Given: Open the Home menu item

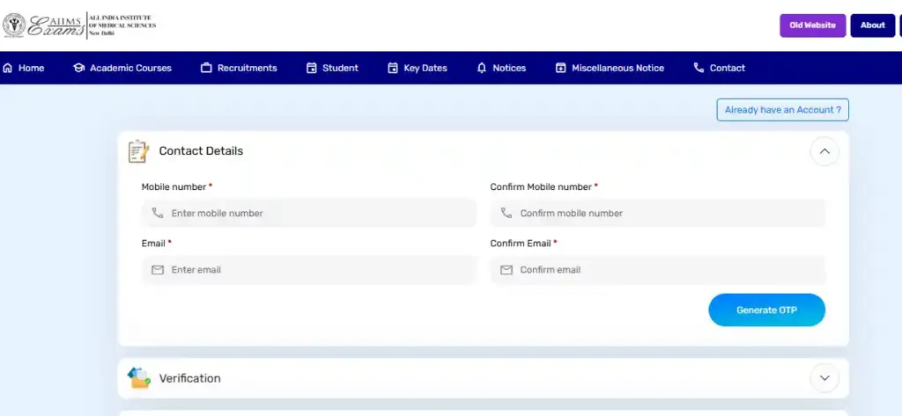Looking at the screenshot, I should [x=24, y=68].
